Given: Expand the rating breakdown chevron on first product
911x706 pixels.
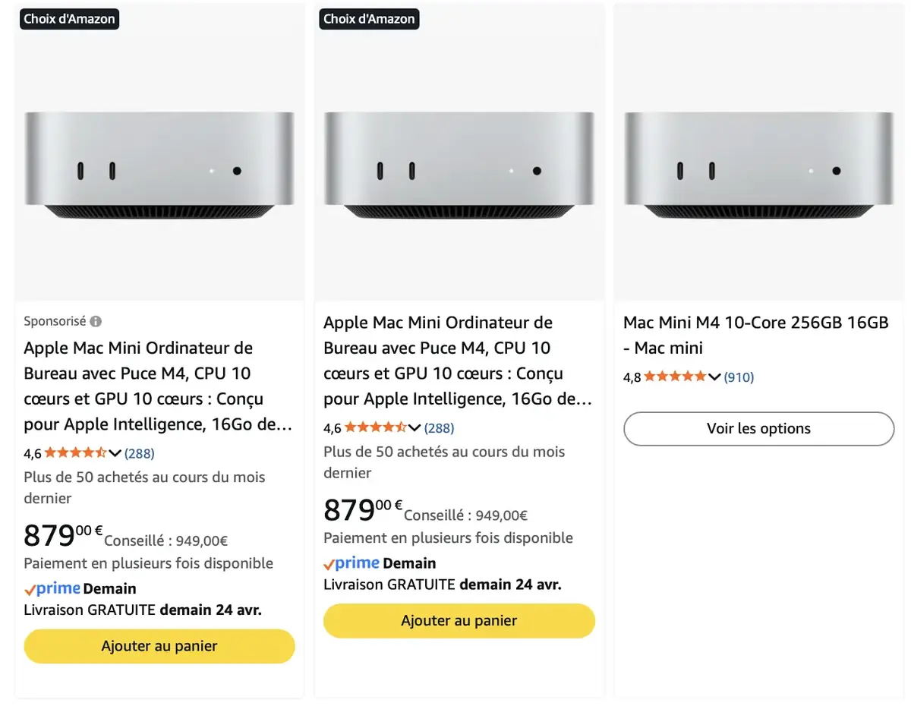Looking at the screenshot, I should [115, 453].
